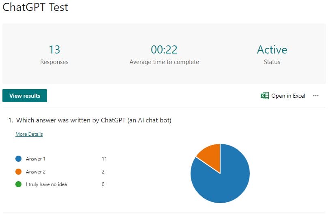Click the orange Answer 2 legend dot
The width and height of the screenshot is (328, 214).
(x=18, y=172)
